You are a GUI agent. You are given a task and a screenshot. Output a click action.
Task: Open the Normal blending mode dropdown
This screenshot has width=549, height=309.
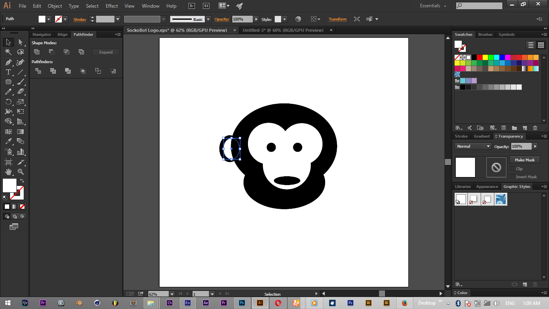coord(473,146)
